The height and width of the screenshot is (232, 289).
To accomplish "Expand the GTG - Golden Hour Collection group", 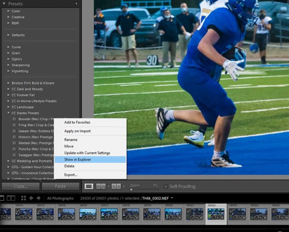I will [x=8, y=167].
